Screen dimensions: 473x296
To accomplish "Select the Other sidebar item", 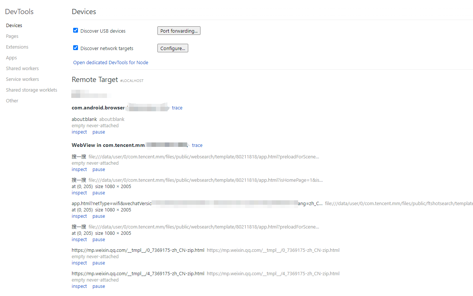I will coord(12,101).
